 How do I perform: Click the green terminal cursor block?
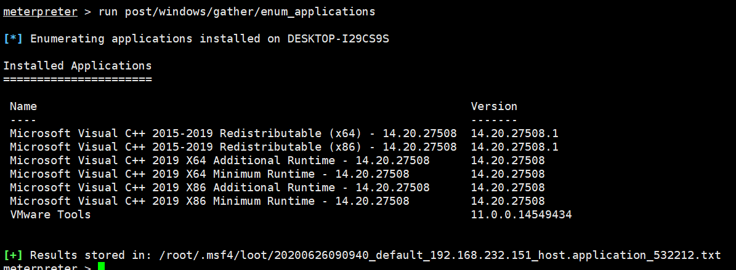(x=102, y=267)
